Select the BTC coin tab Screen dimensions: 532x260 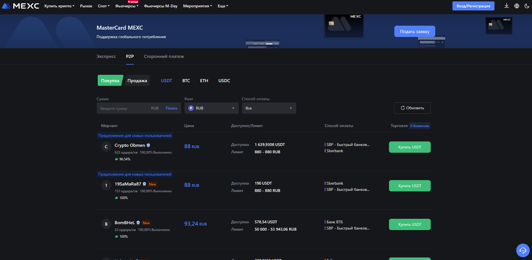click(186, 81)
